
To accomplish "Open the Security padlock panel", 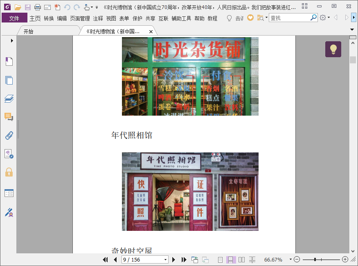I will click(9, 172).
